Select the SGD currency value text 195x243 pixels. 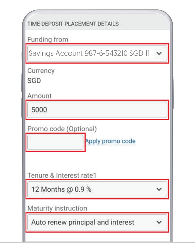(34, 80)
